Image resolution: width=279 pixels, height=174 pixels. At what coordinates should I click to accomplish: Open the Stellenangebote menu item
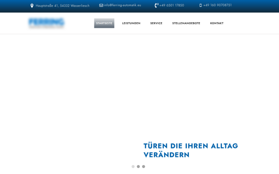pyautogui.click(x=186, y=23)
